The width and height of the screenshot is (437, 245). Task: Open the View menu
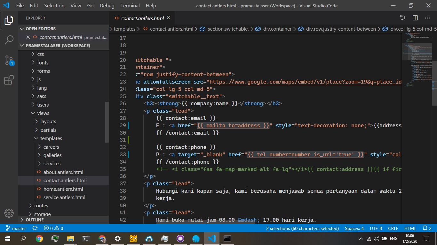pyautogui.click(x=76, y=5)
